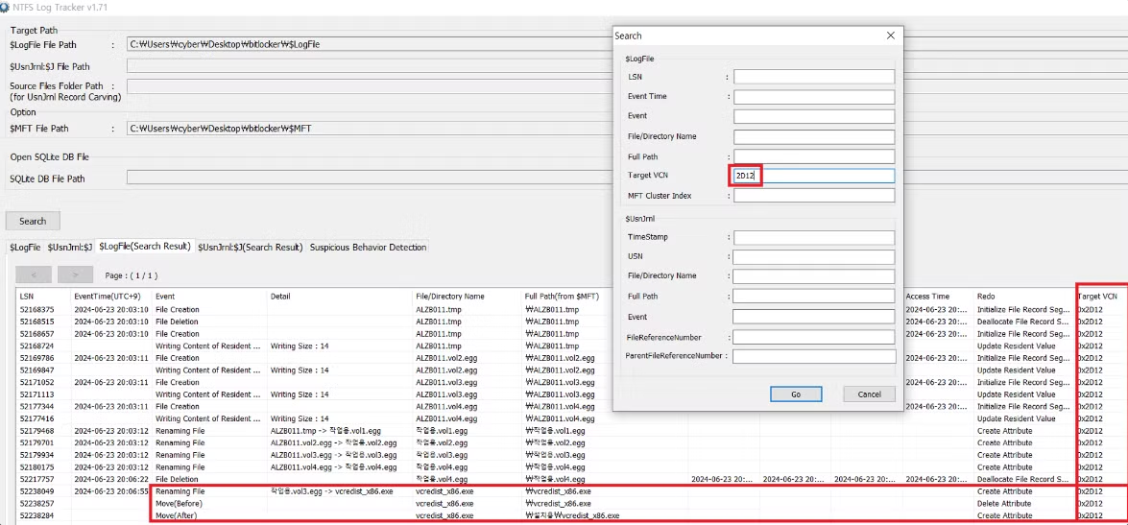Click the Move(After) event cell
The width and height of the screenshot is (1128, 525).
[x=175, y=515]
